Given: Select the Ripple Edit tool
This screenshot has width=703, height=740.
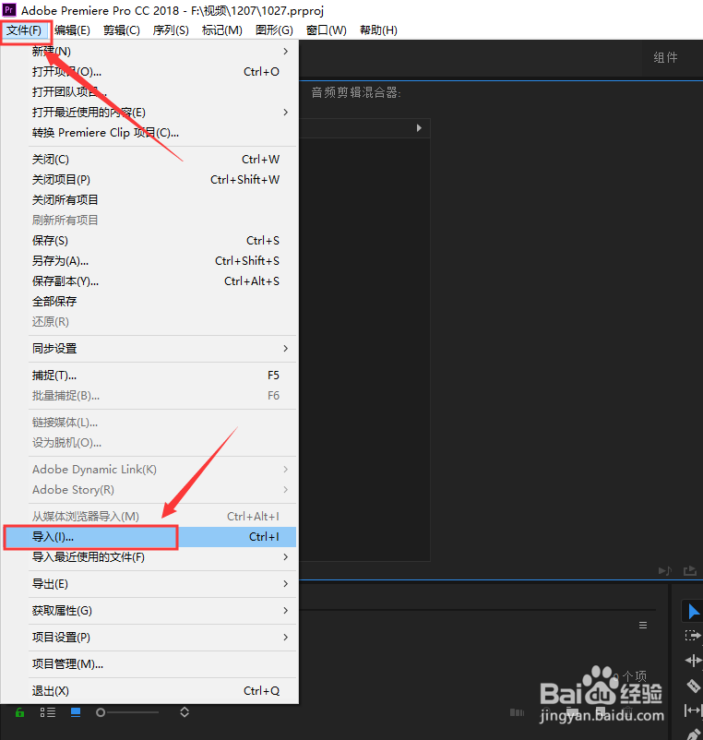Looking at the screenshot, I should pos(693,661).
